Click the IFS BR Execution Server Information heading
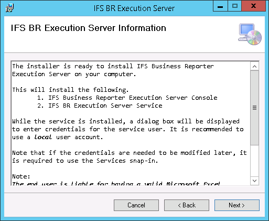 [89, 28]
